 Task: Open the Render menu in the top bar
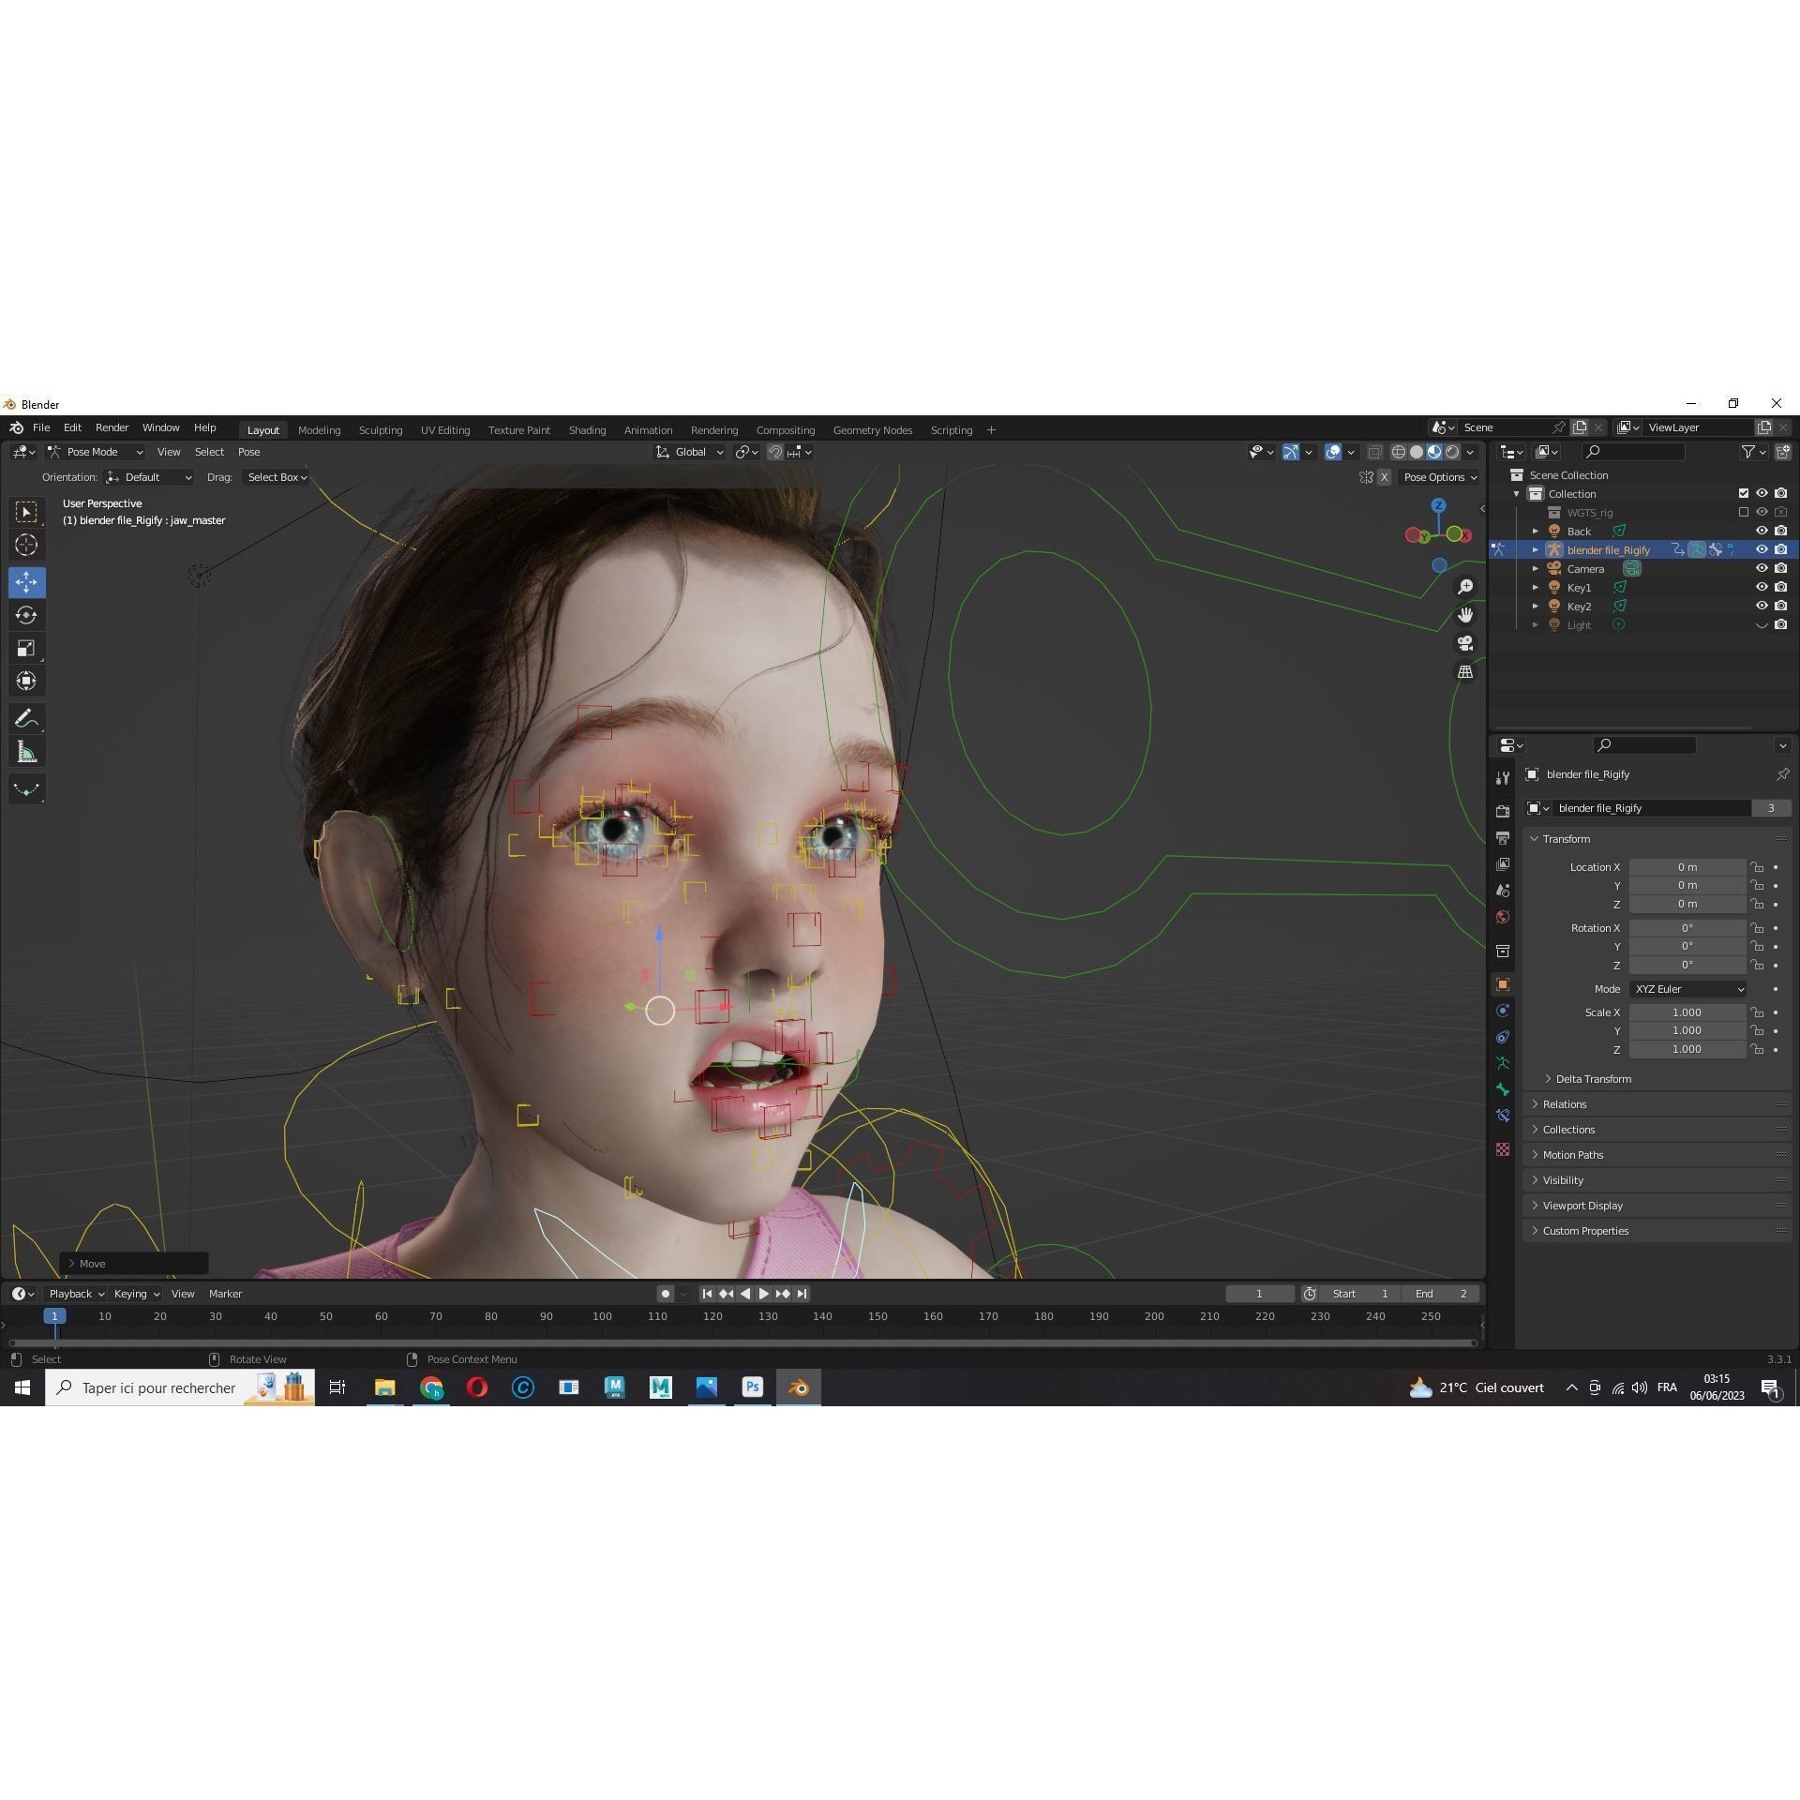(112, 427)
